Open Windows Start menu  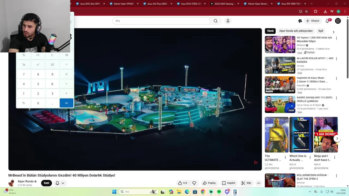coord(114,192)
